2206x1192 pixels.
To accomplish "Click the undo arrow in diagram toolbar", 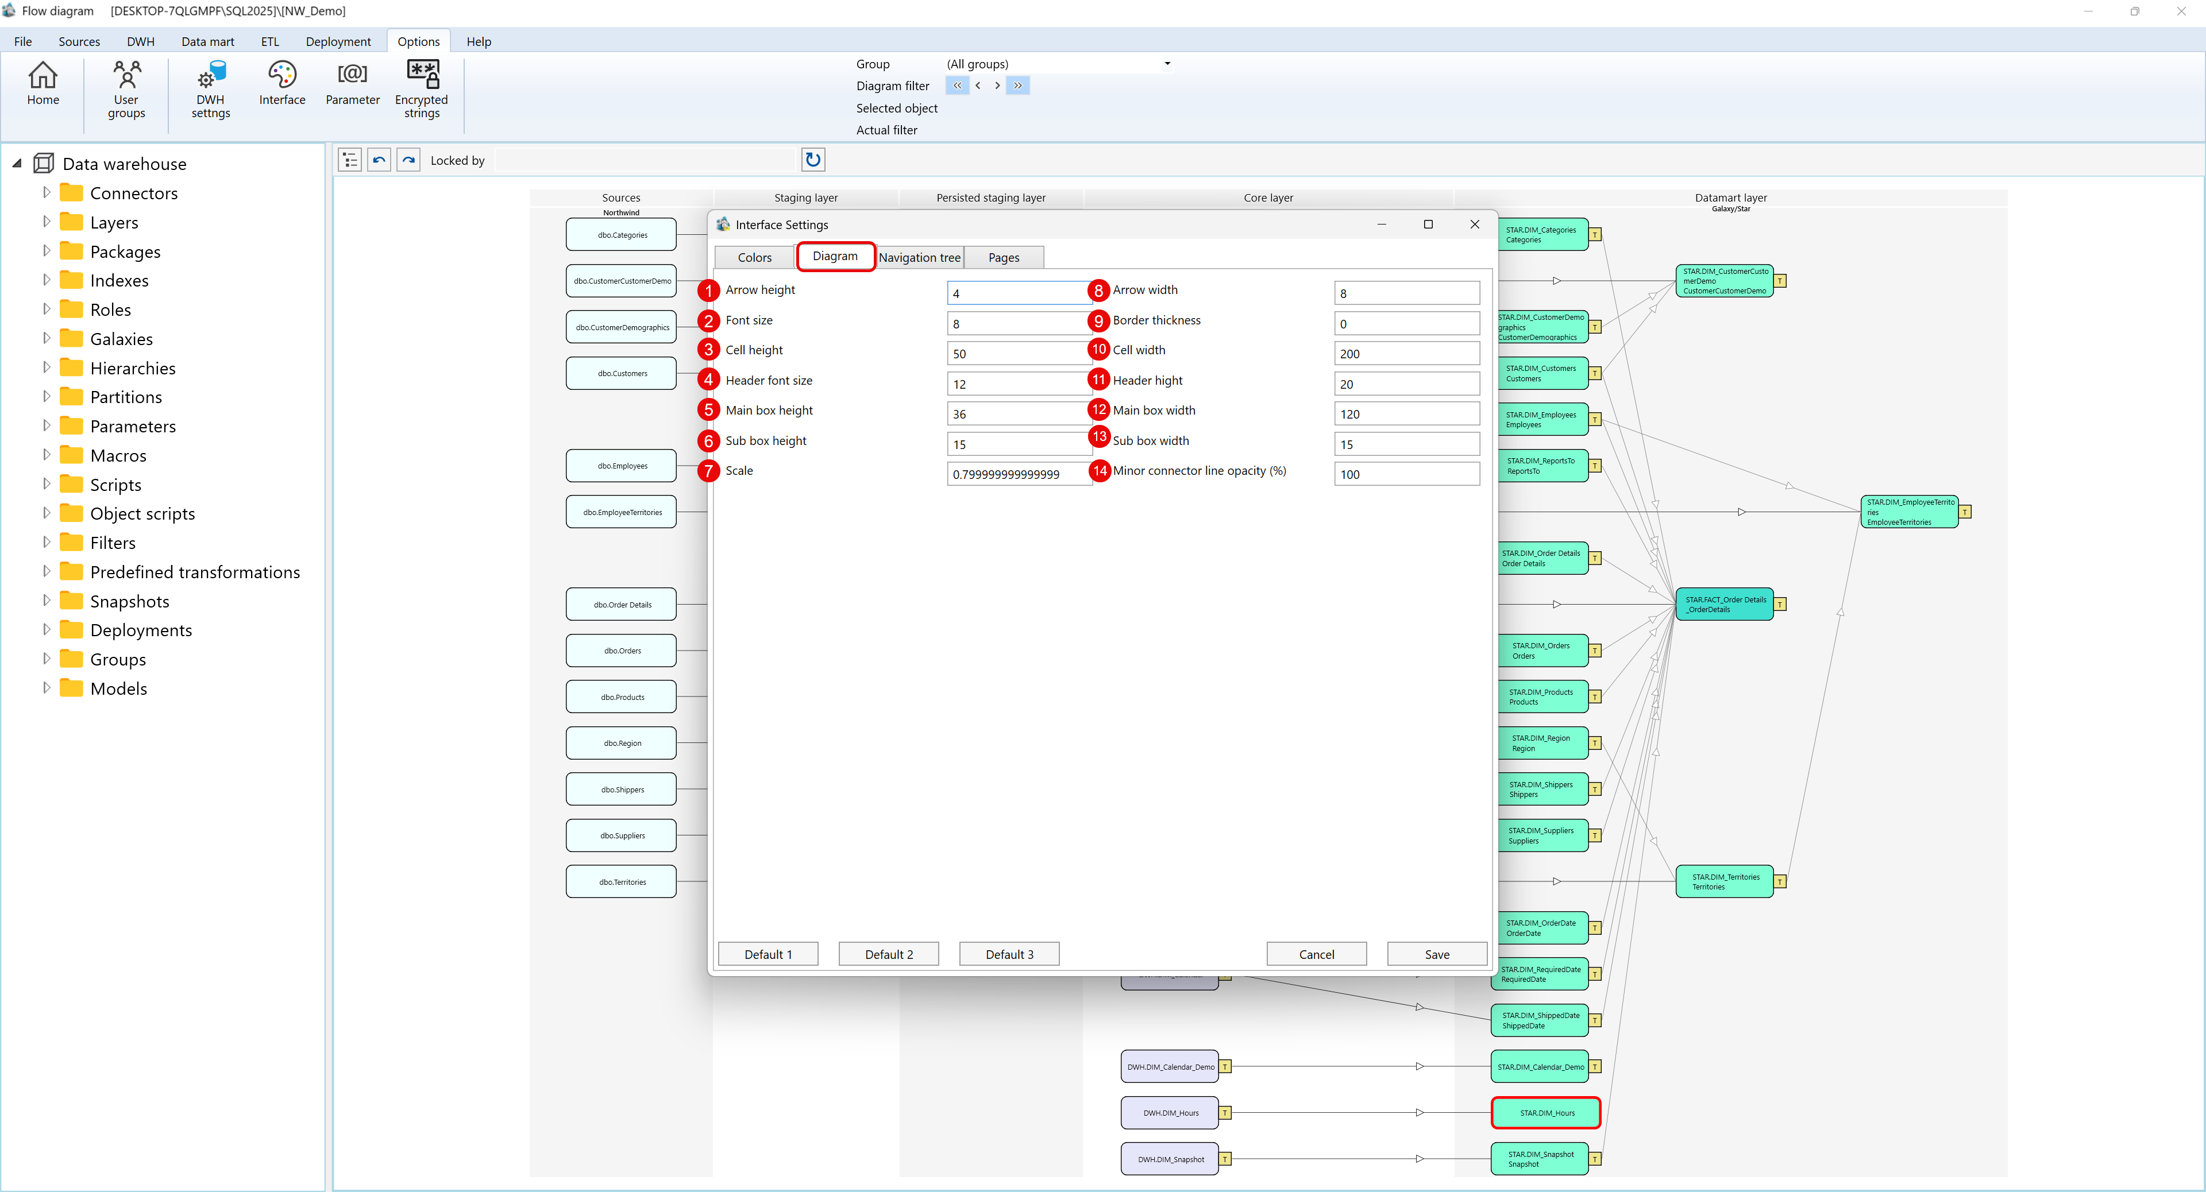I will 379,160.
